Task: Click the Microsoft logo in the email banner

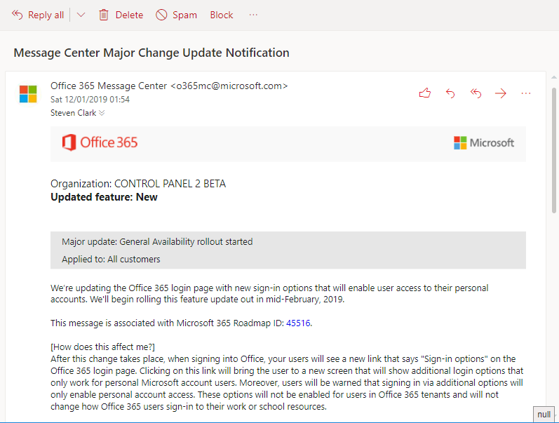Action: (484, 143)
